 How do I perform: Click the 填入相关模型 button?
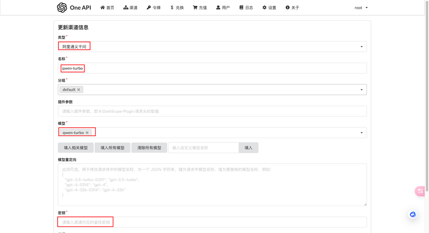pyautogui.click(x=76, y=148)
